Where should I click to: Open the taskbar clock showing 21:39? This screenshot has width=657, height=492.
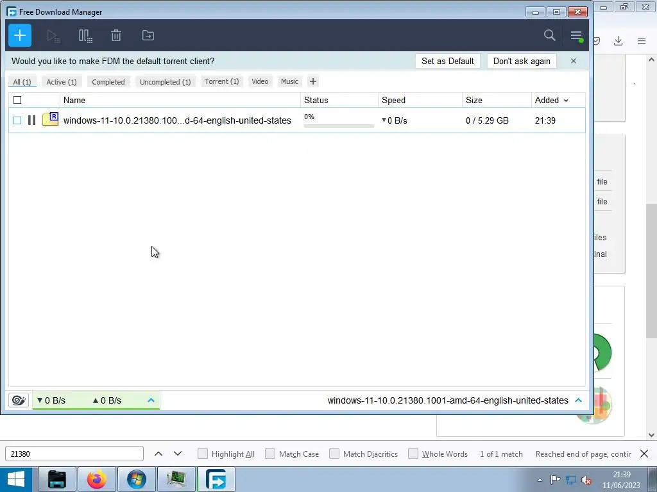point(621,480)
